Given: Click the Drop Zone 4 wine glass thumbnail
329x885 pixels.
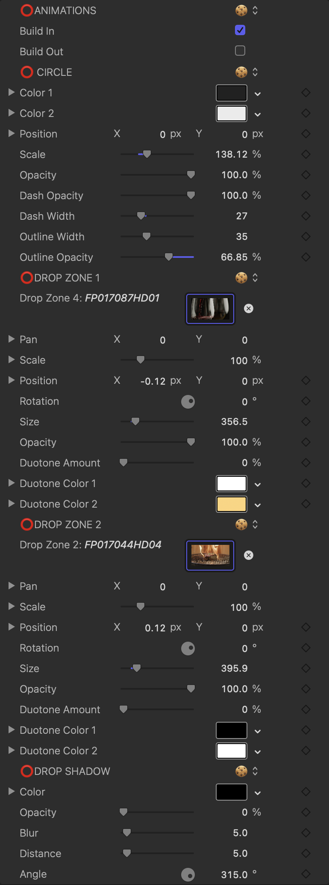Looking at the screenshot, I should [210, 309].
